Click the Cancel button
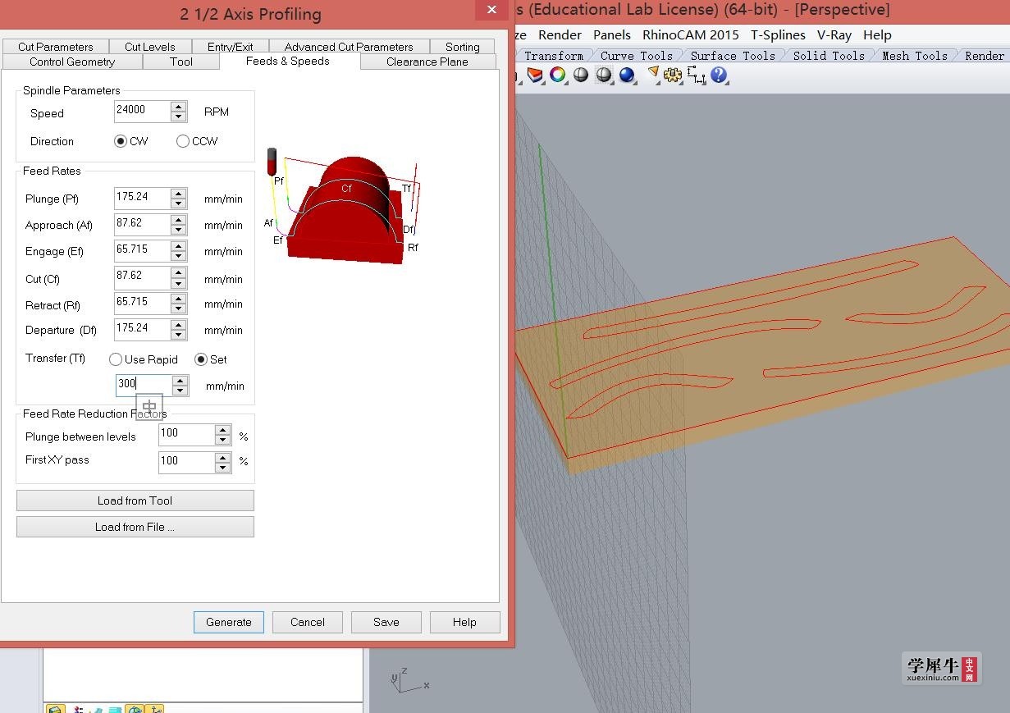This screenshot has width=1010, height=713. click(308, 622)
